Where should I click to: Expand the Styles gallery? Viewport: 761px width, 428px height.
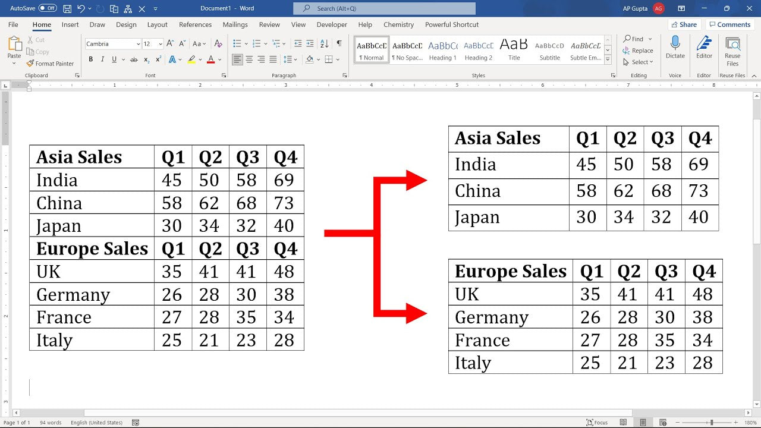[608, 60]
